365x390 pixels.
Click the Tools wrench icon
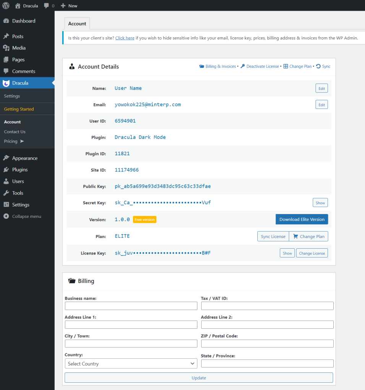pyautogui.click(x=6, y=193)
